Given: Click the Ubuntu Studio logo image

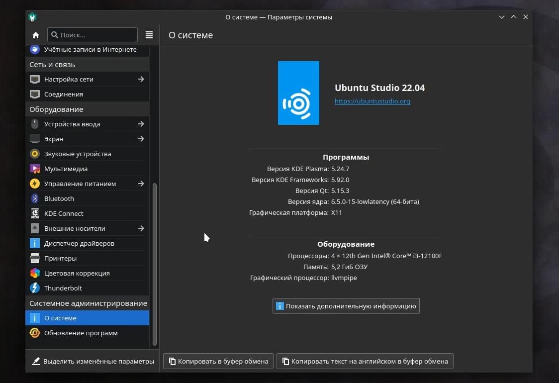Looking at the screenshot, I should coord(298,93).
